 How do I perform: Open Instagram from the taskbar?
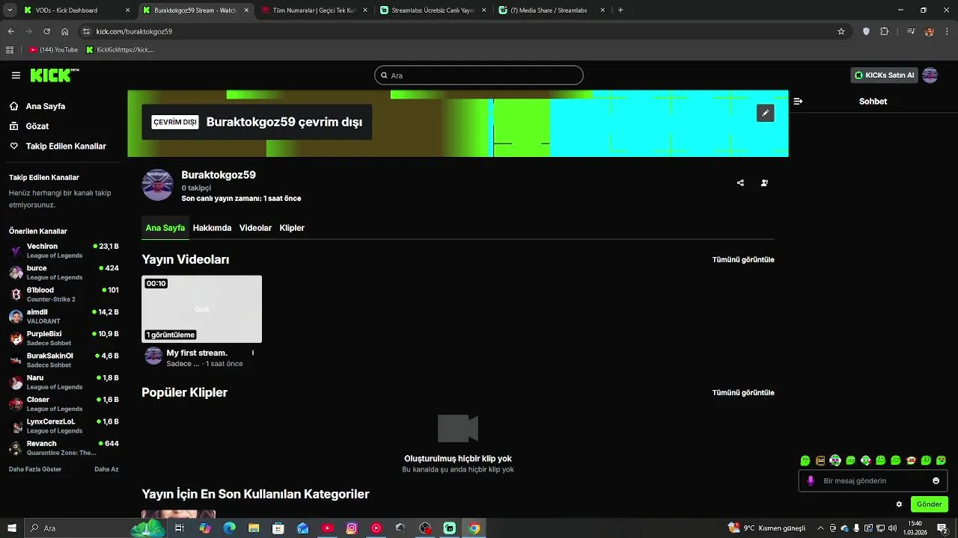(x=352, y=528)
